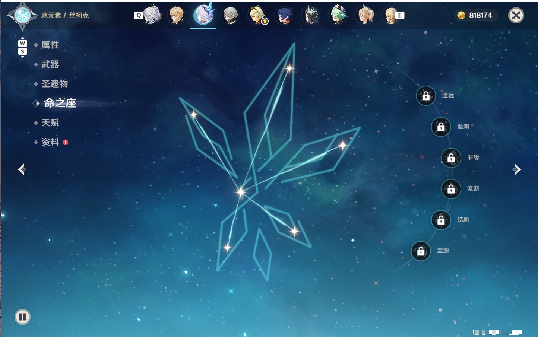Image resolution: width=538 pixels, height=337 pixels.
Task: Go to the 圣遗物 artifacts menu
Action: tap(54, 84)
